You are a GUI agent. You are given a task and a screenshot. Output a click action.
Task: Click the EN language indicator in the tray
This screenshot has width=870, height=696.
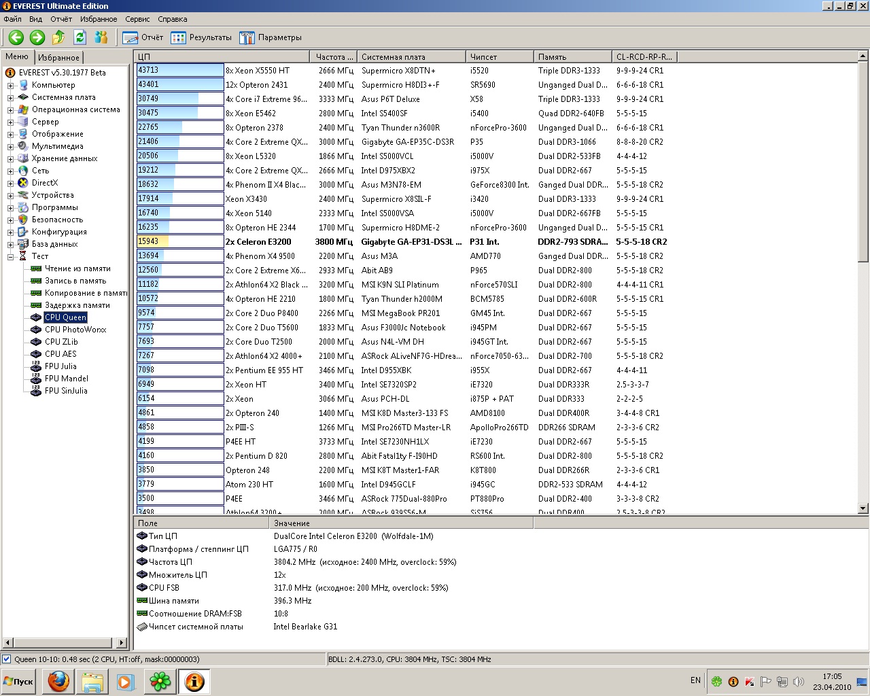[x=695, y=680]
